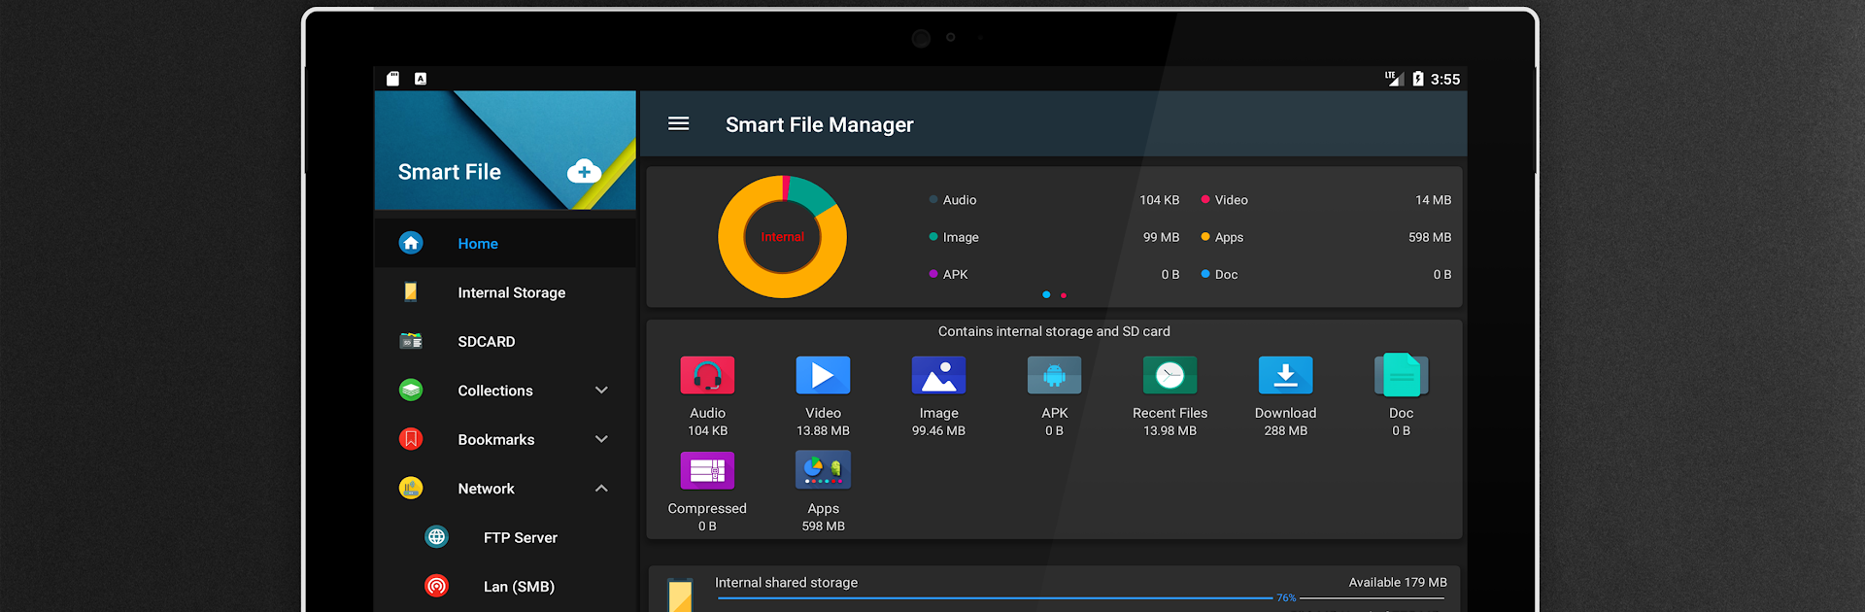Select Internal Storage menu item

(505, 291)
